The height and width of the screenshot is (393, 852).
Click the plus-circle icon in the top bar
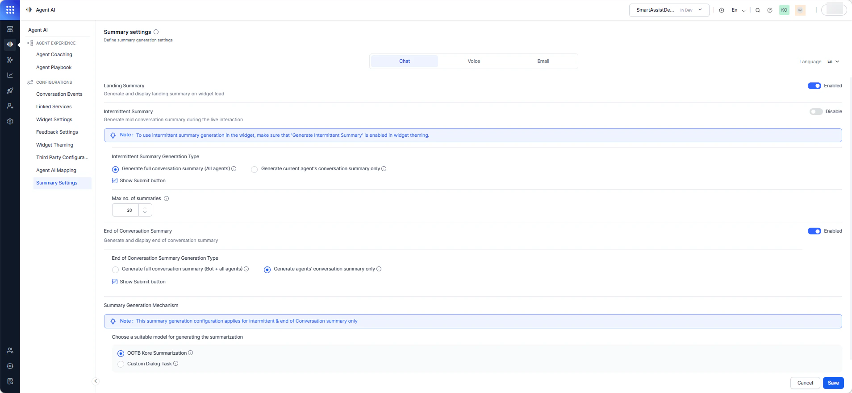click(722, 10)
